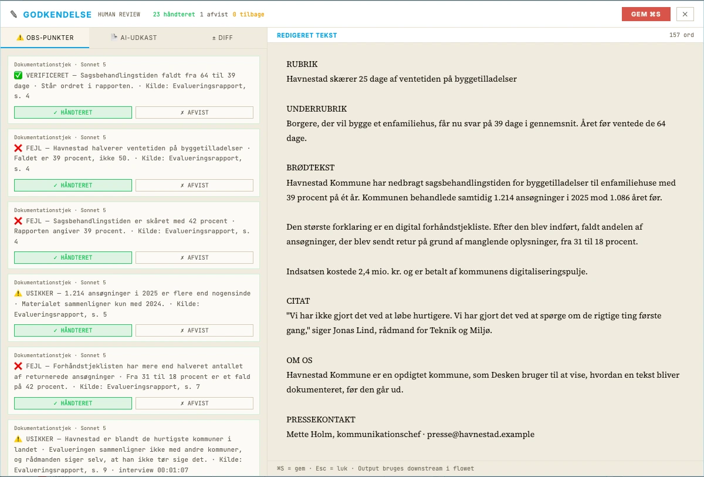Viewport: 704px width, 477px height.
Task: Toggle HÅNDTERET on '42 procent' card
Action: tap(73, 257)
